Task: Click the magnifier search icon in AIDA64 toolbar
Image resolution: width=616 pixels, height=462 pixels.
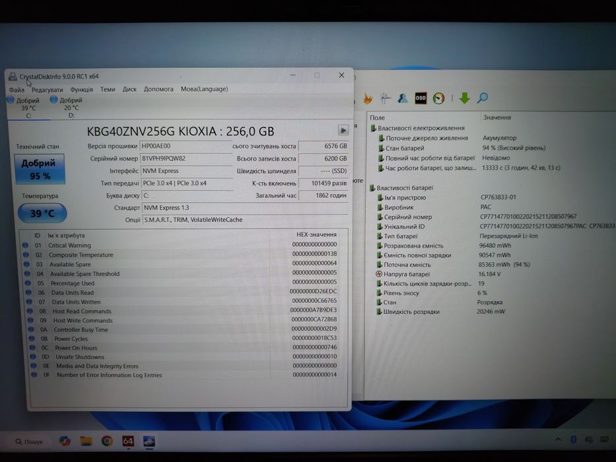Action: point(482,98)
